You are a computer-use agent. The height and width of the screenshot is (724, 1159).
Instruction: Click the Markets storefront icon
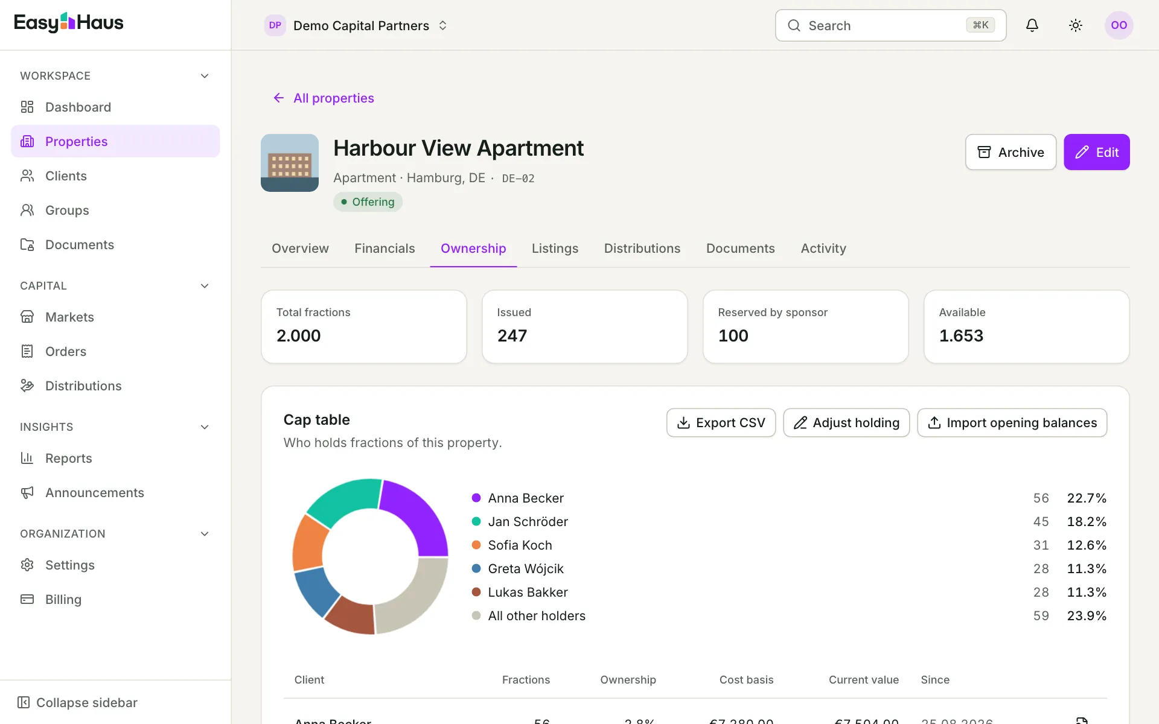pyautogui.click(x=27, y=317)
